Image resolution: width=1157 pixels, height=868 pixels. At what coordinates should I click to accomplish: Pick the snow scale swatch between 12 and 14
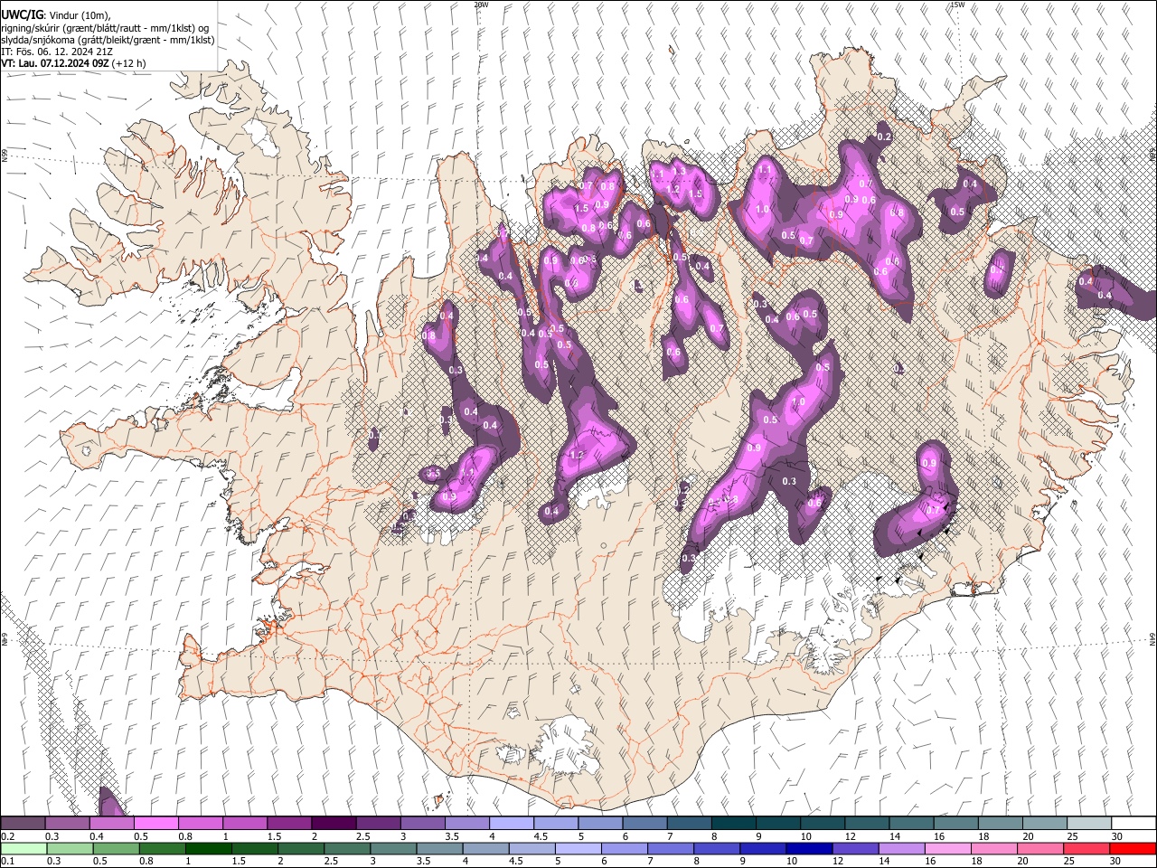865,824
